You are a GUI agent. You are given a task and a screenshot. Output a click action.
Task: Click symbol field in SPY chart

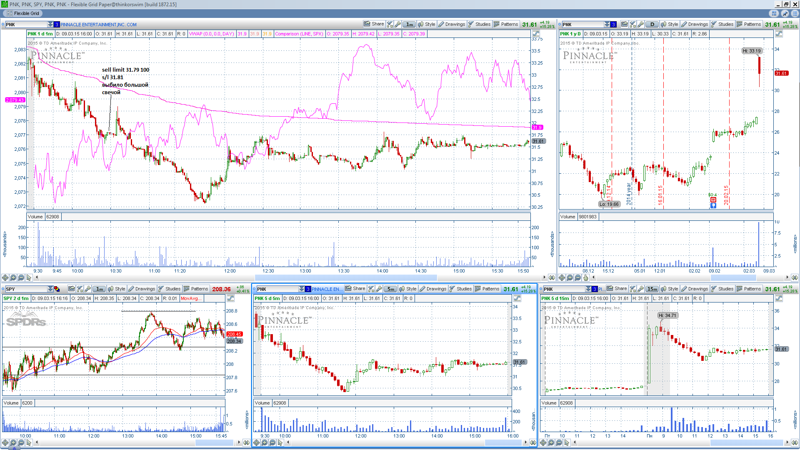(26, 289)
